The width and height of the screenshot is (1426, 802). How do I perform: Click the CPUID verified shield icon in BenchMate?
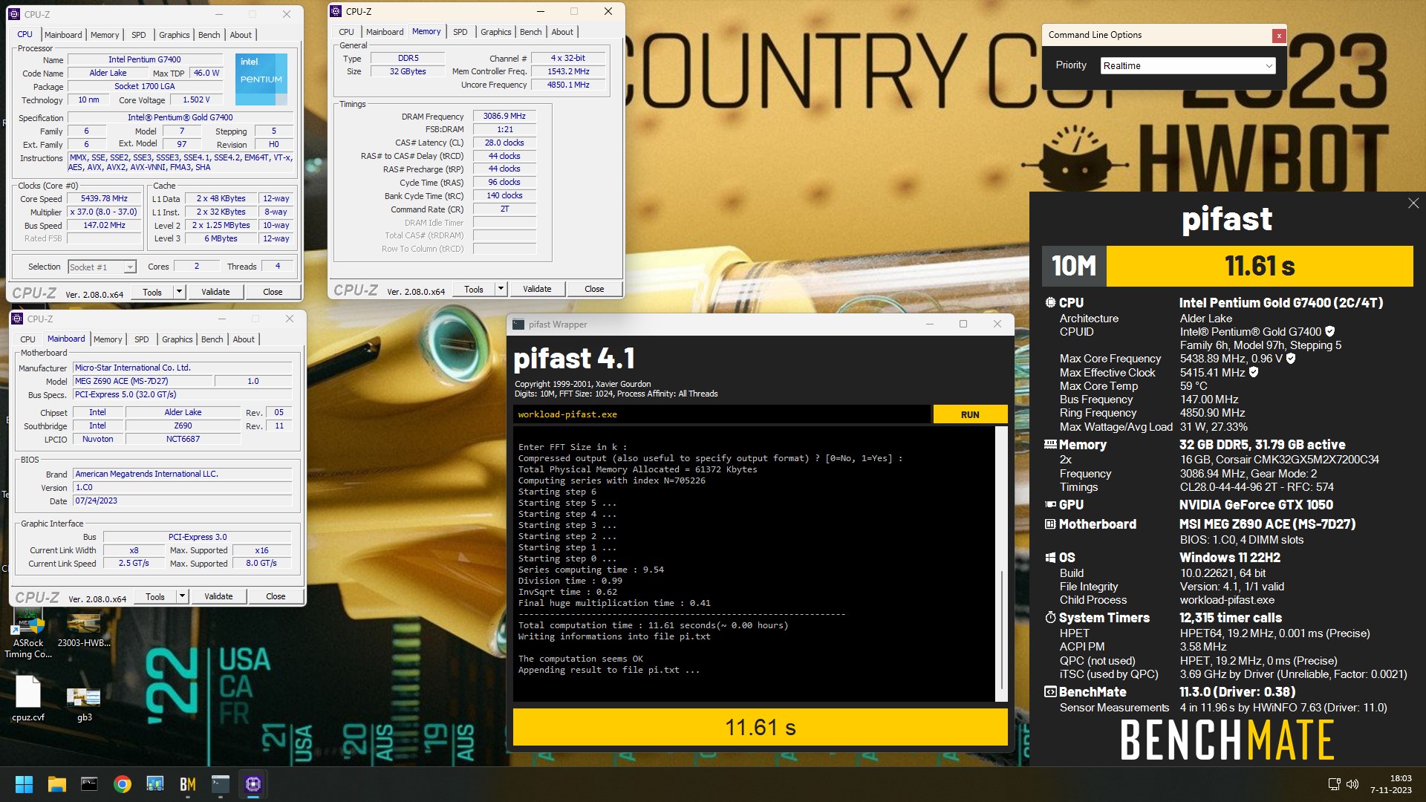pyautogui.click(x=1330, y=332)
